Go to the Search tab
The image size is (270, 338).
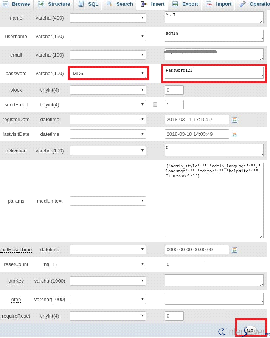pyautogui.click(x=119, y=4)
